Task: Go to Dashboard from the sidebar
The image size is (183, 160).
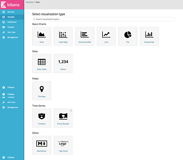Action: point(12,22)
